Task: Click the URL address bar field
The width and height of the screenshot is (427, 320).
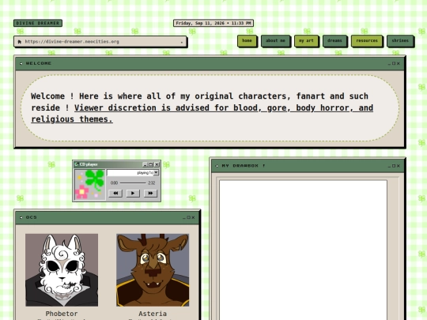Action: tap(100, 42)
